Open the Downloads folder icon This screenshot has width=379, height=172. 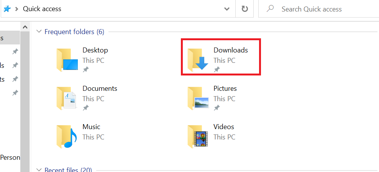point(198,60)
